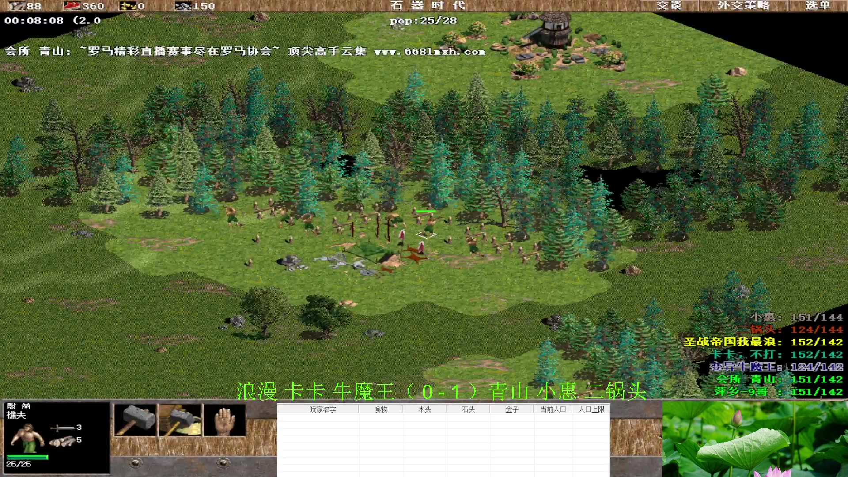Click the gold resource icon showing 0
This screenshot has width=848, height=477.
click(128, 6)
